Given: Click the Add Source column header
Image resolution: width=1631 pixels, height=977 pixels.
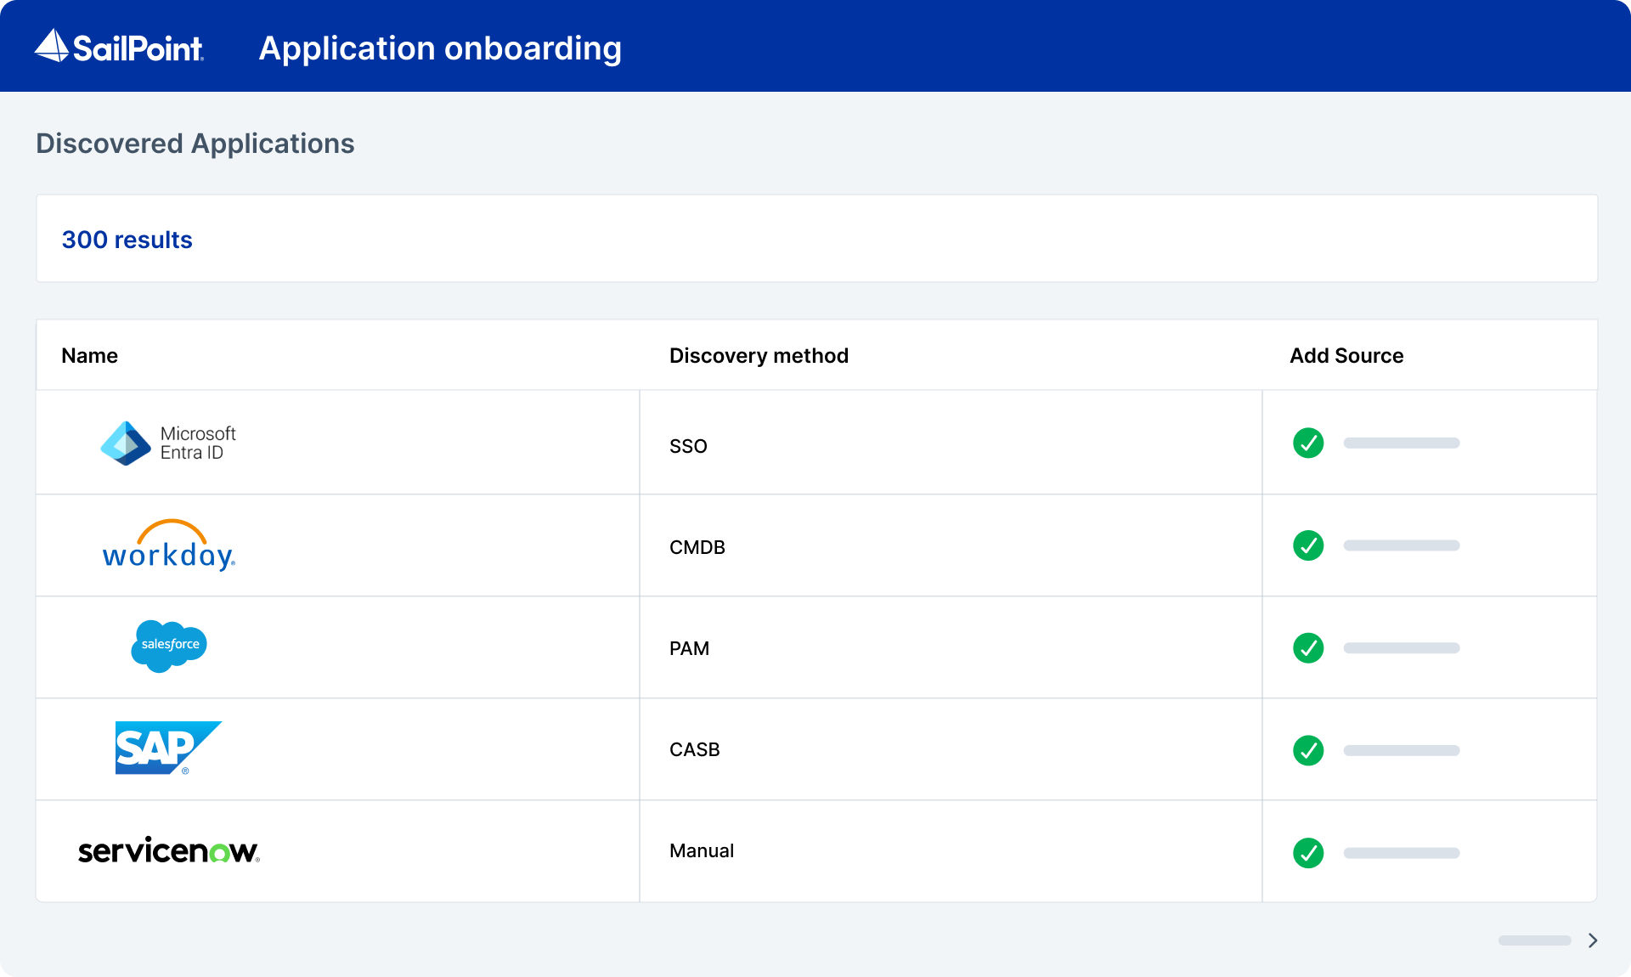Looking at the screenshot, I should click(x=1346, y=356).
